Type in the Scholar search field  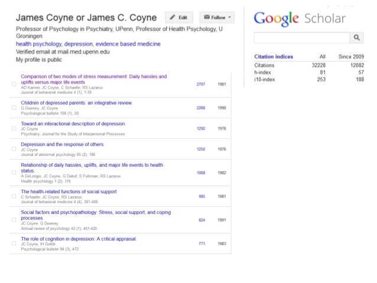(301, 38)
